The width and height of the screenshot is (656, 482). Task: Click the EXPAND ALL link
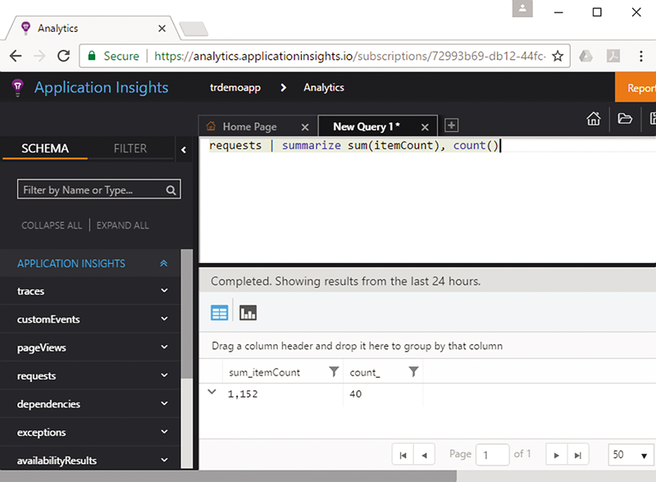[x=122, y=225]
